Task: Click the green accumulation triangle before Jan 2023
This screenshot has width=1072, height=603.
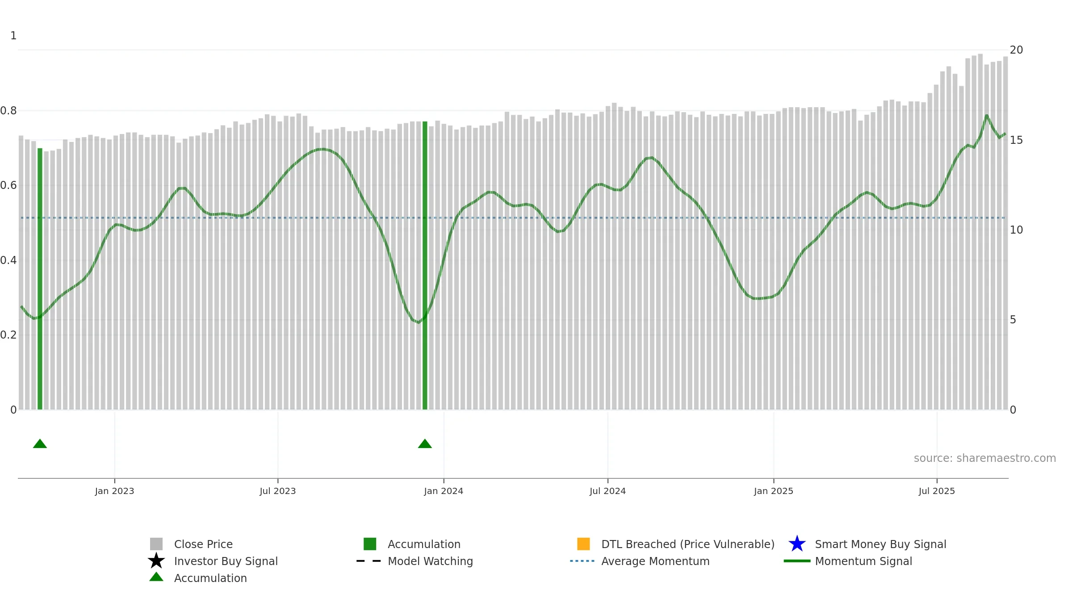Action: tap(40, 444)
